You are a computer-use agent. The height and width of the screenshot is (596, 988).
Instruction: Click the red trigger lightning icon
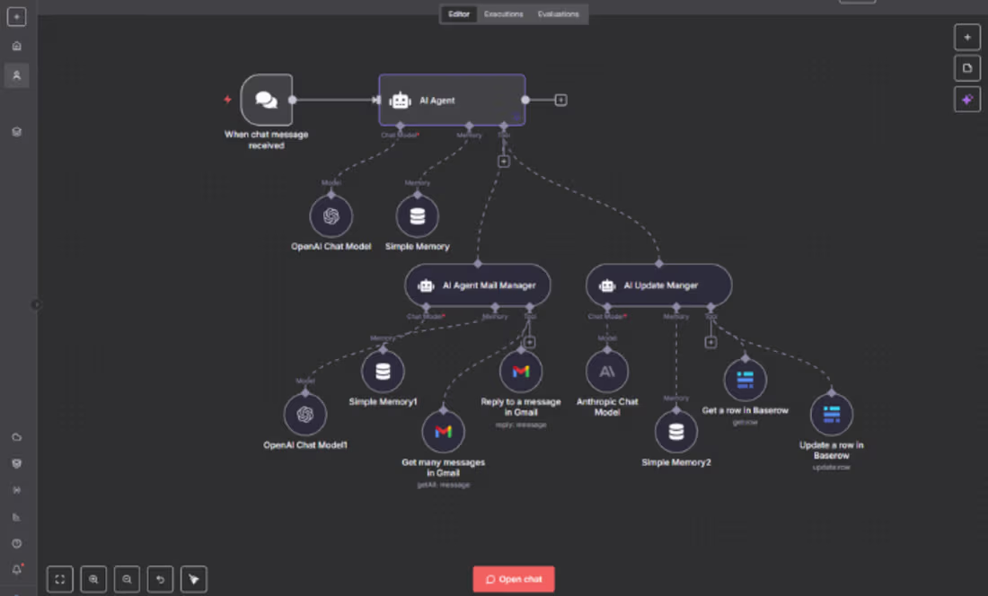point(227,100)
